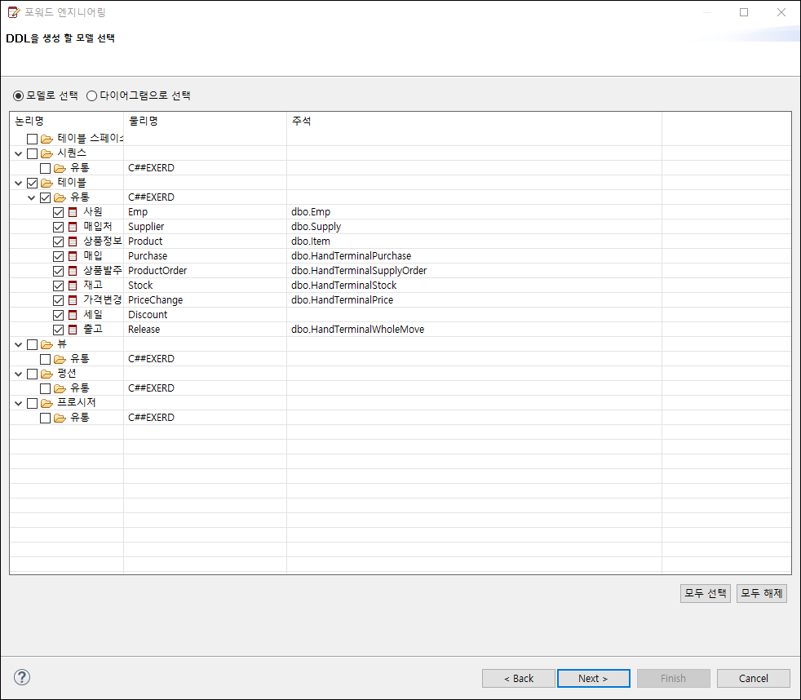
Task: Collapse the 뷰 tree node
Action: [x=19, y=344]
